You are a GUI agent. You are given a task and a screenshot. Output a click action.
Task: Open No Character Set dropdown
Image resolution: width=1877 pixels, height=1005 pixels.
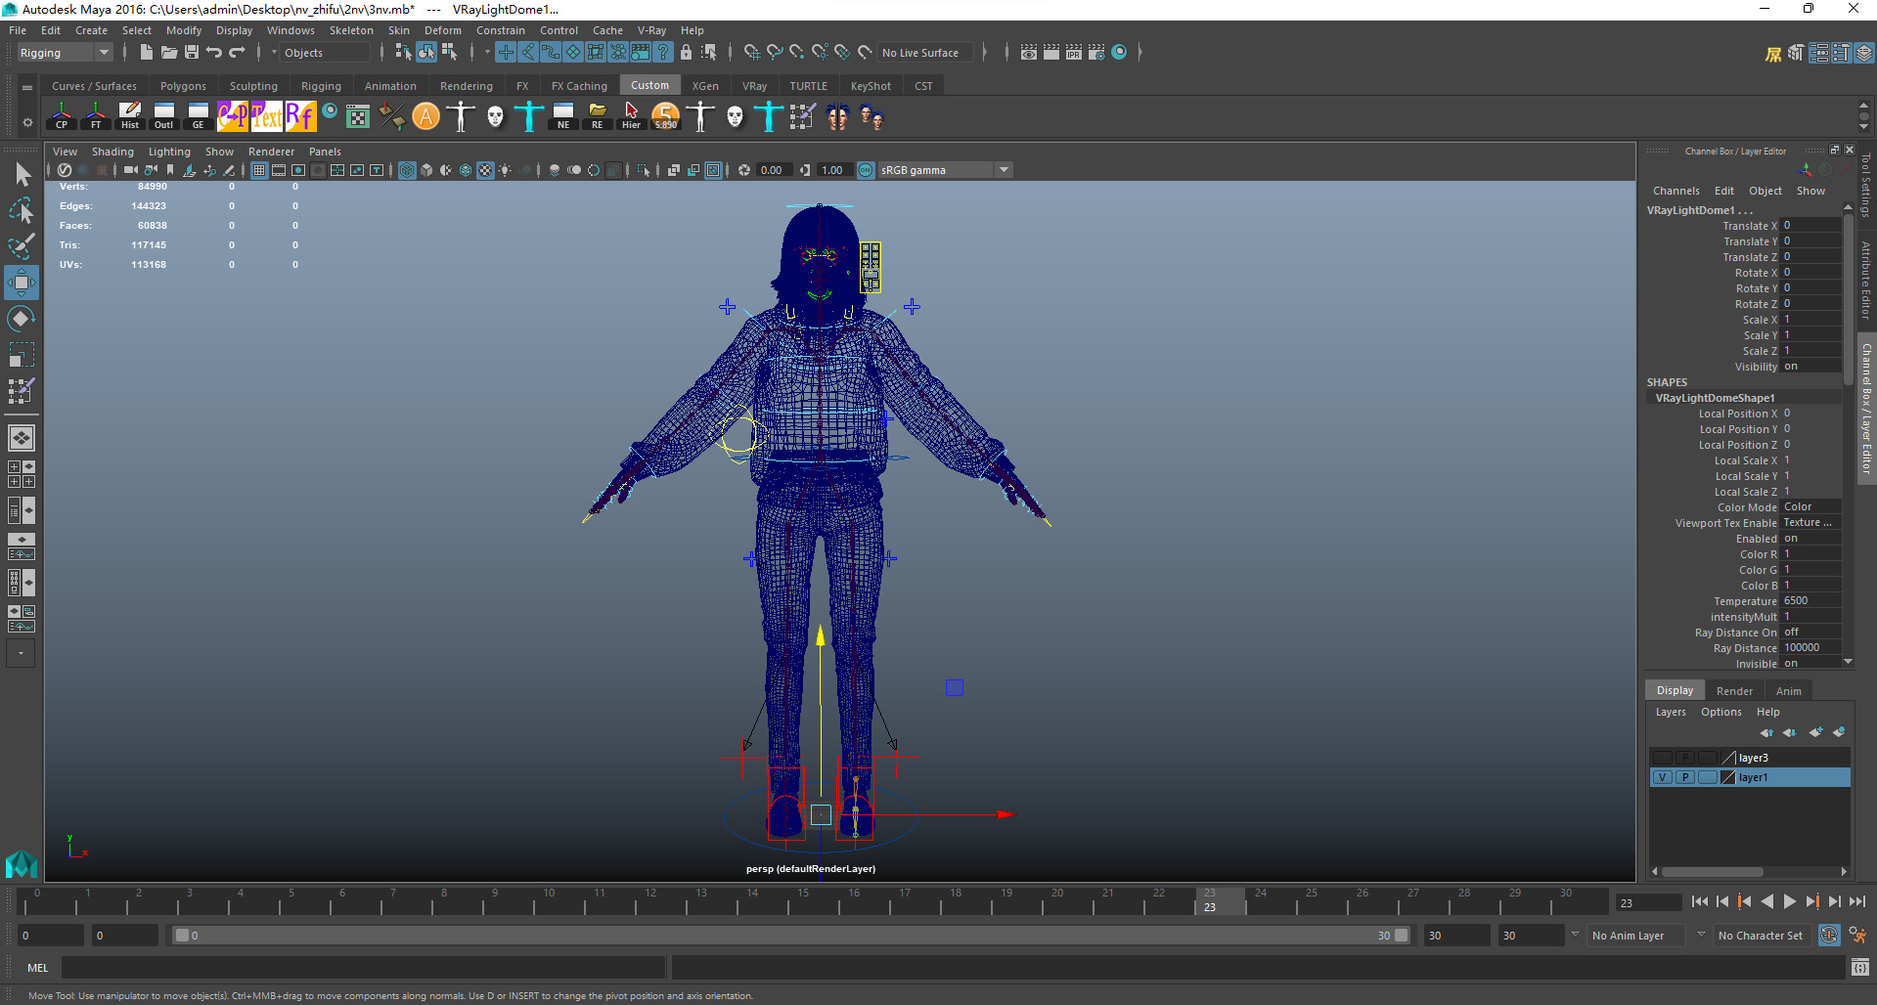(1765, 936)
